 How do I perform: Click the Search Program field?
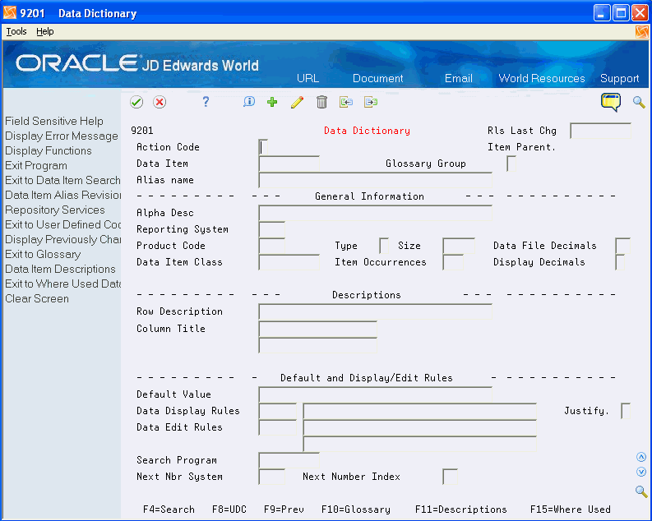point(289,460)
